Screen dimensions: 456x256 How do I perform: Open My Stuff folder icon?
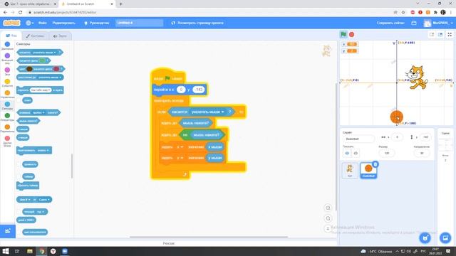pos(414,23)
